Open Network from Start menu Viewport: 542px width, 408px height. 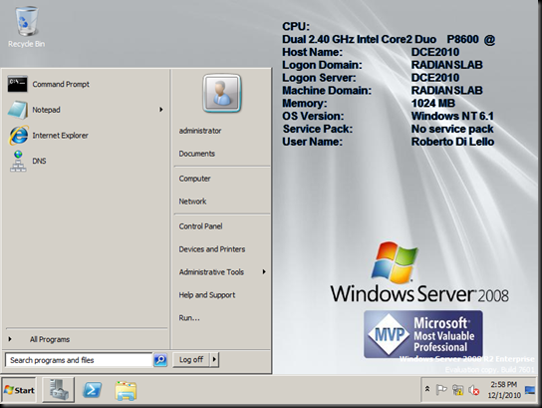[x=222, y=202]
